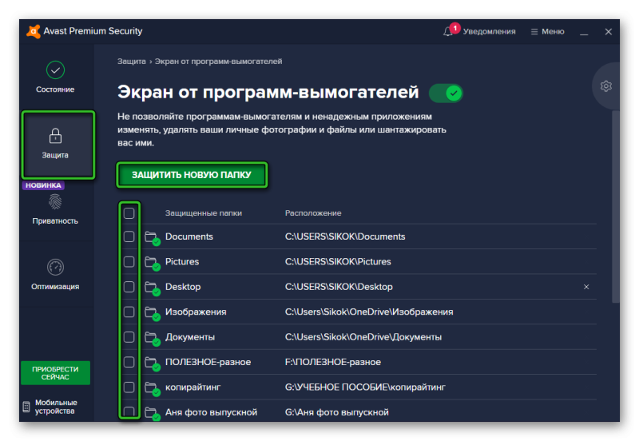This screenshot has width=639, height=441.
Task: Check the Desktop folder checkbox
Action: point(129,287)
